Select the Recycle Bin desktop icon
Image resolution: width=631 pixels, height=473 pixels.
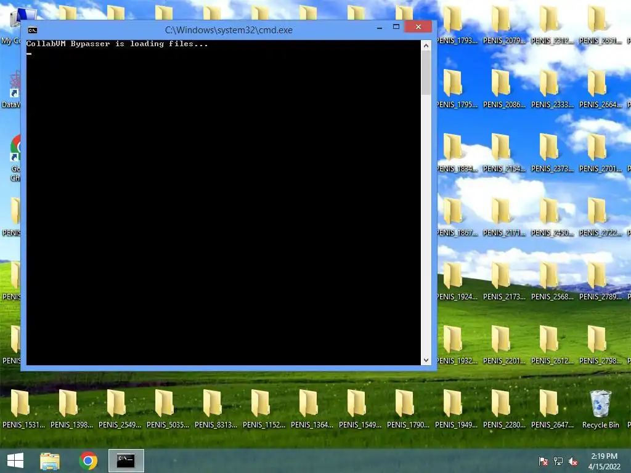pos(600,409)
